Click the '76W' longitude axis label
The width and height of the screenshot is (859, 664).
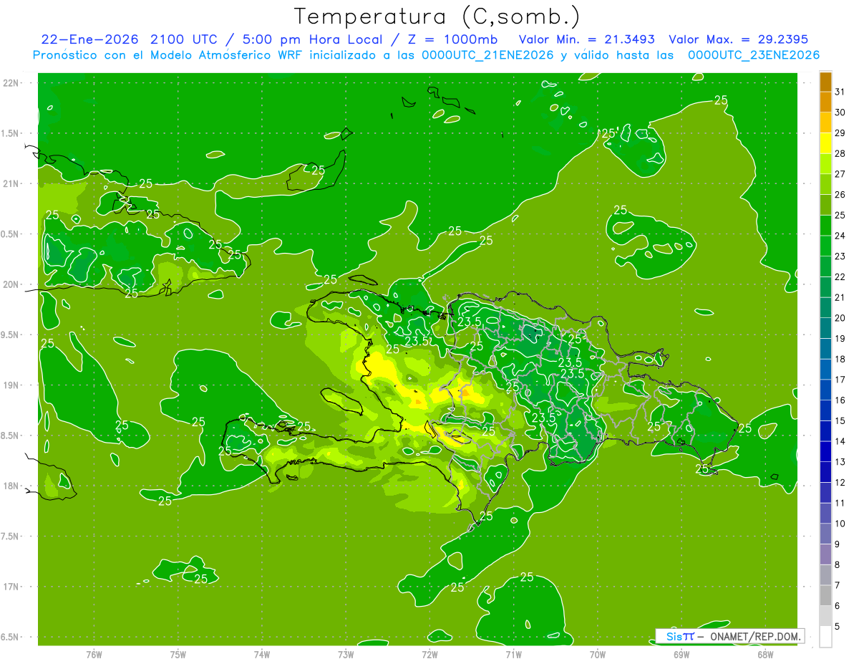click(x=94, y=654)
